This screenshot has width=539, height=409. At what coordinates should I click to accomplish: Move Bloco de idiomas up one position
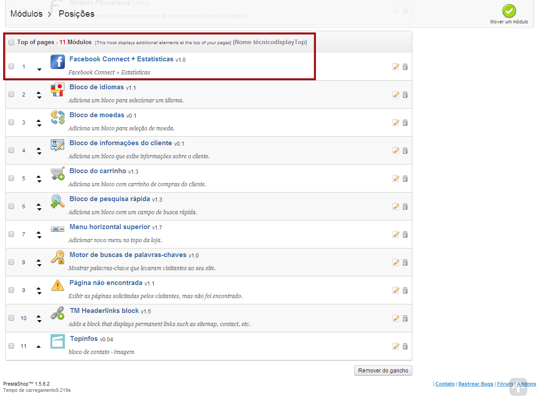tap(39, 92)
